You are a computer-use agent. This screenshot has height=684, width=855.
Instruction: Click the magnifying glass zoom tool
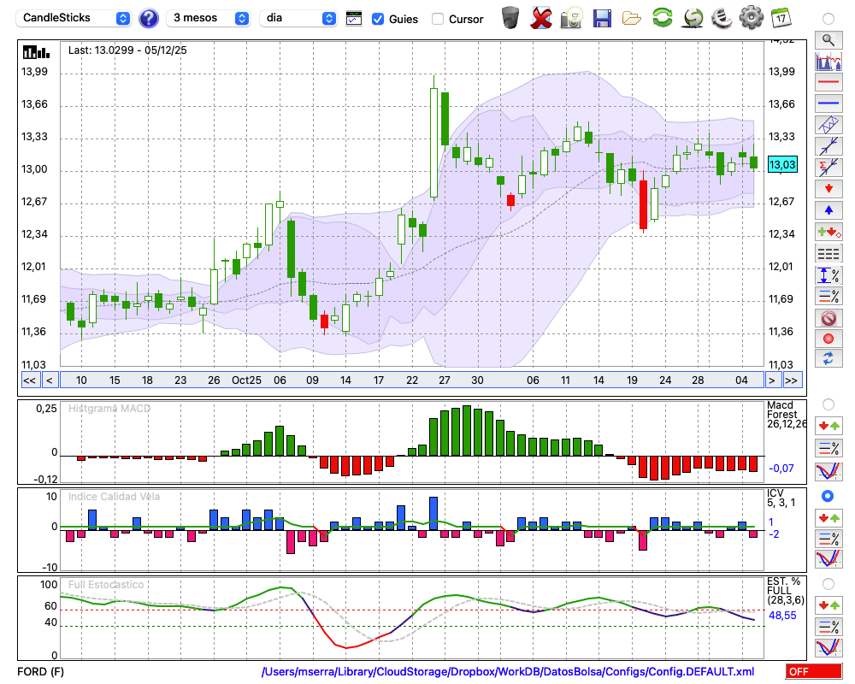828,39
